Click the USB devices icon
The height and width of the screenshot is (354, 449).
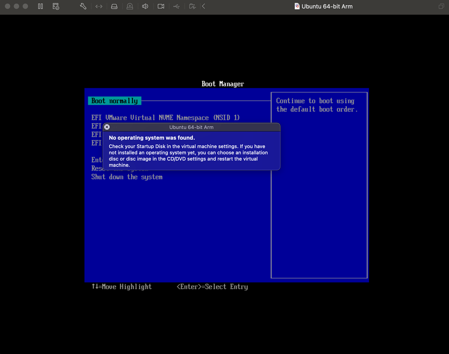point(176,7)
